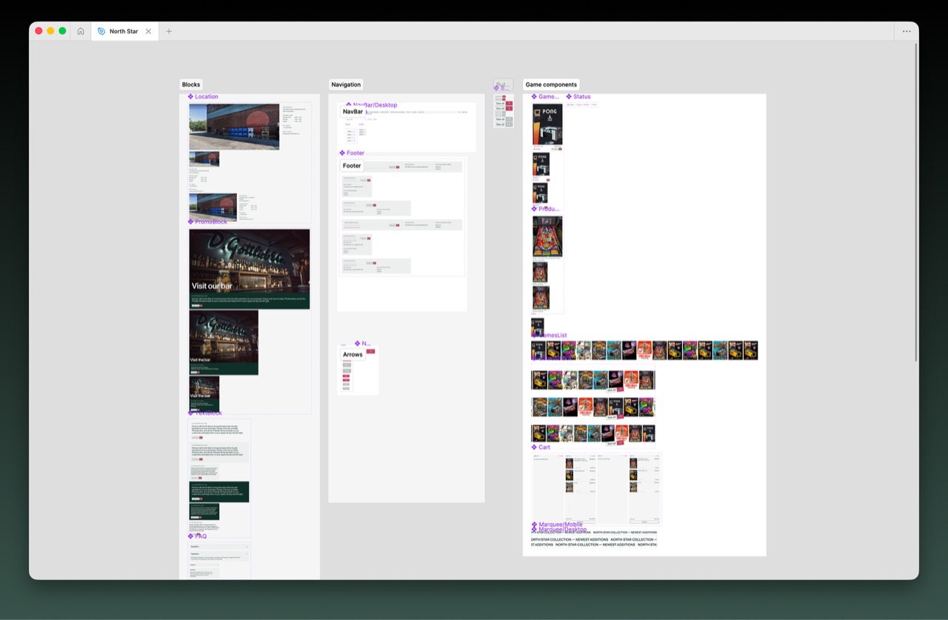Click the vertical scrollbar on the right edge
This screenshot has height=620, width=948.
pyautogui.click(x=916, y=200)
